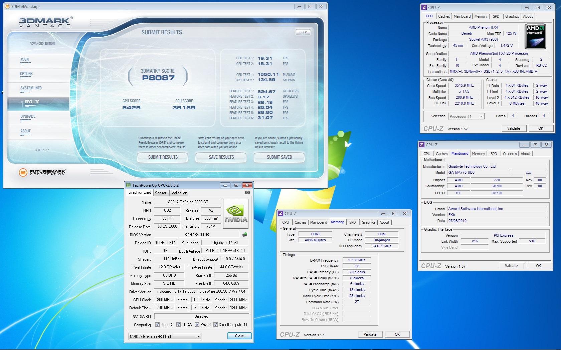Image resolution: width=561 pixels, height=350 pixels.
Task: Click the Submit Saved button
Action: (279, 157)
